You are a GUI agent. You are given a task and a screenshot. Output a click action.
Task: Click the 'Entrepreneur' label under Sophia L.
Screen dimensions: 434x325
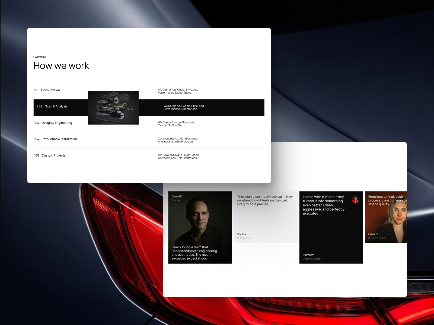pos(244,238)
